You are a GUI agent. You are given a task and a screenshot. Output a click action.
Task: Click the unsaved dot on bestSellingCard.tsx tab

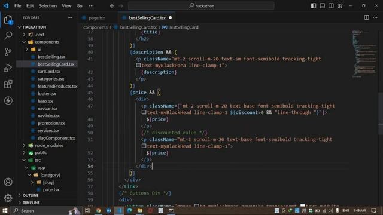tap(170, 17)
